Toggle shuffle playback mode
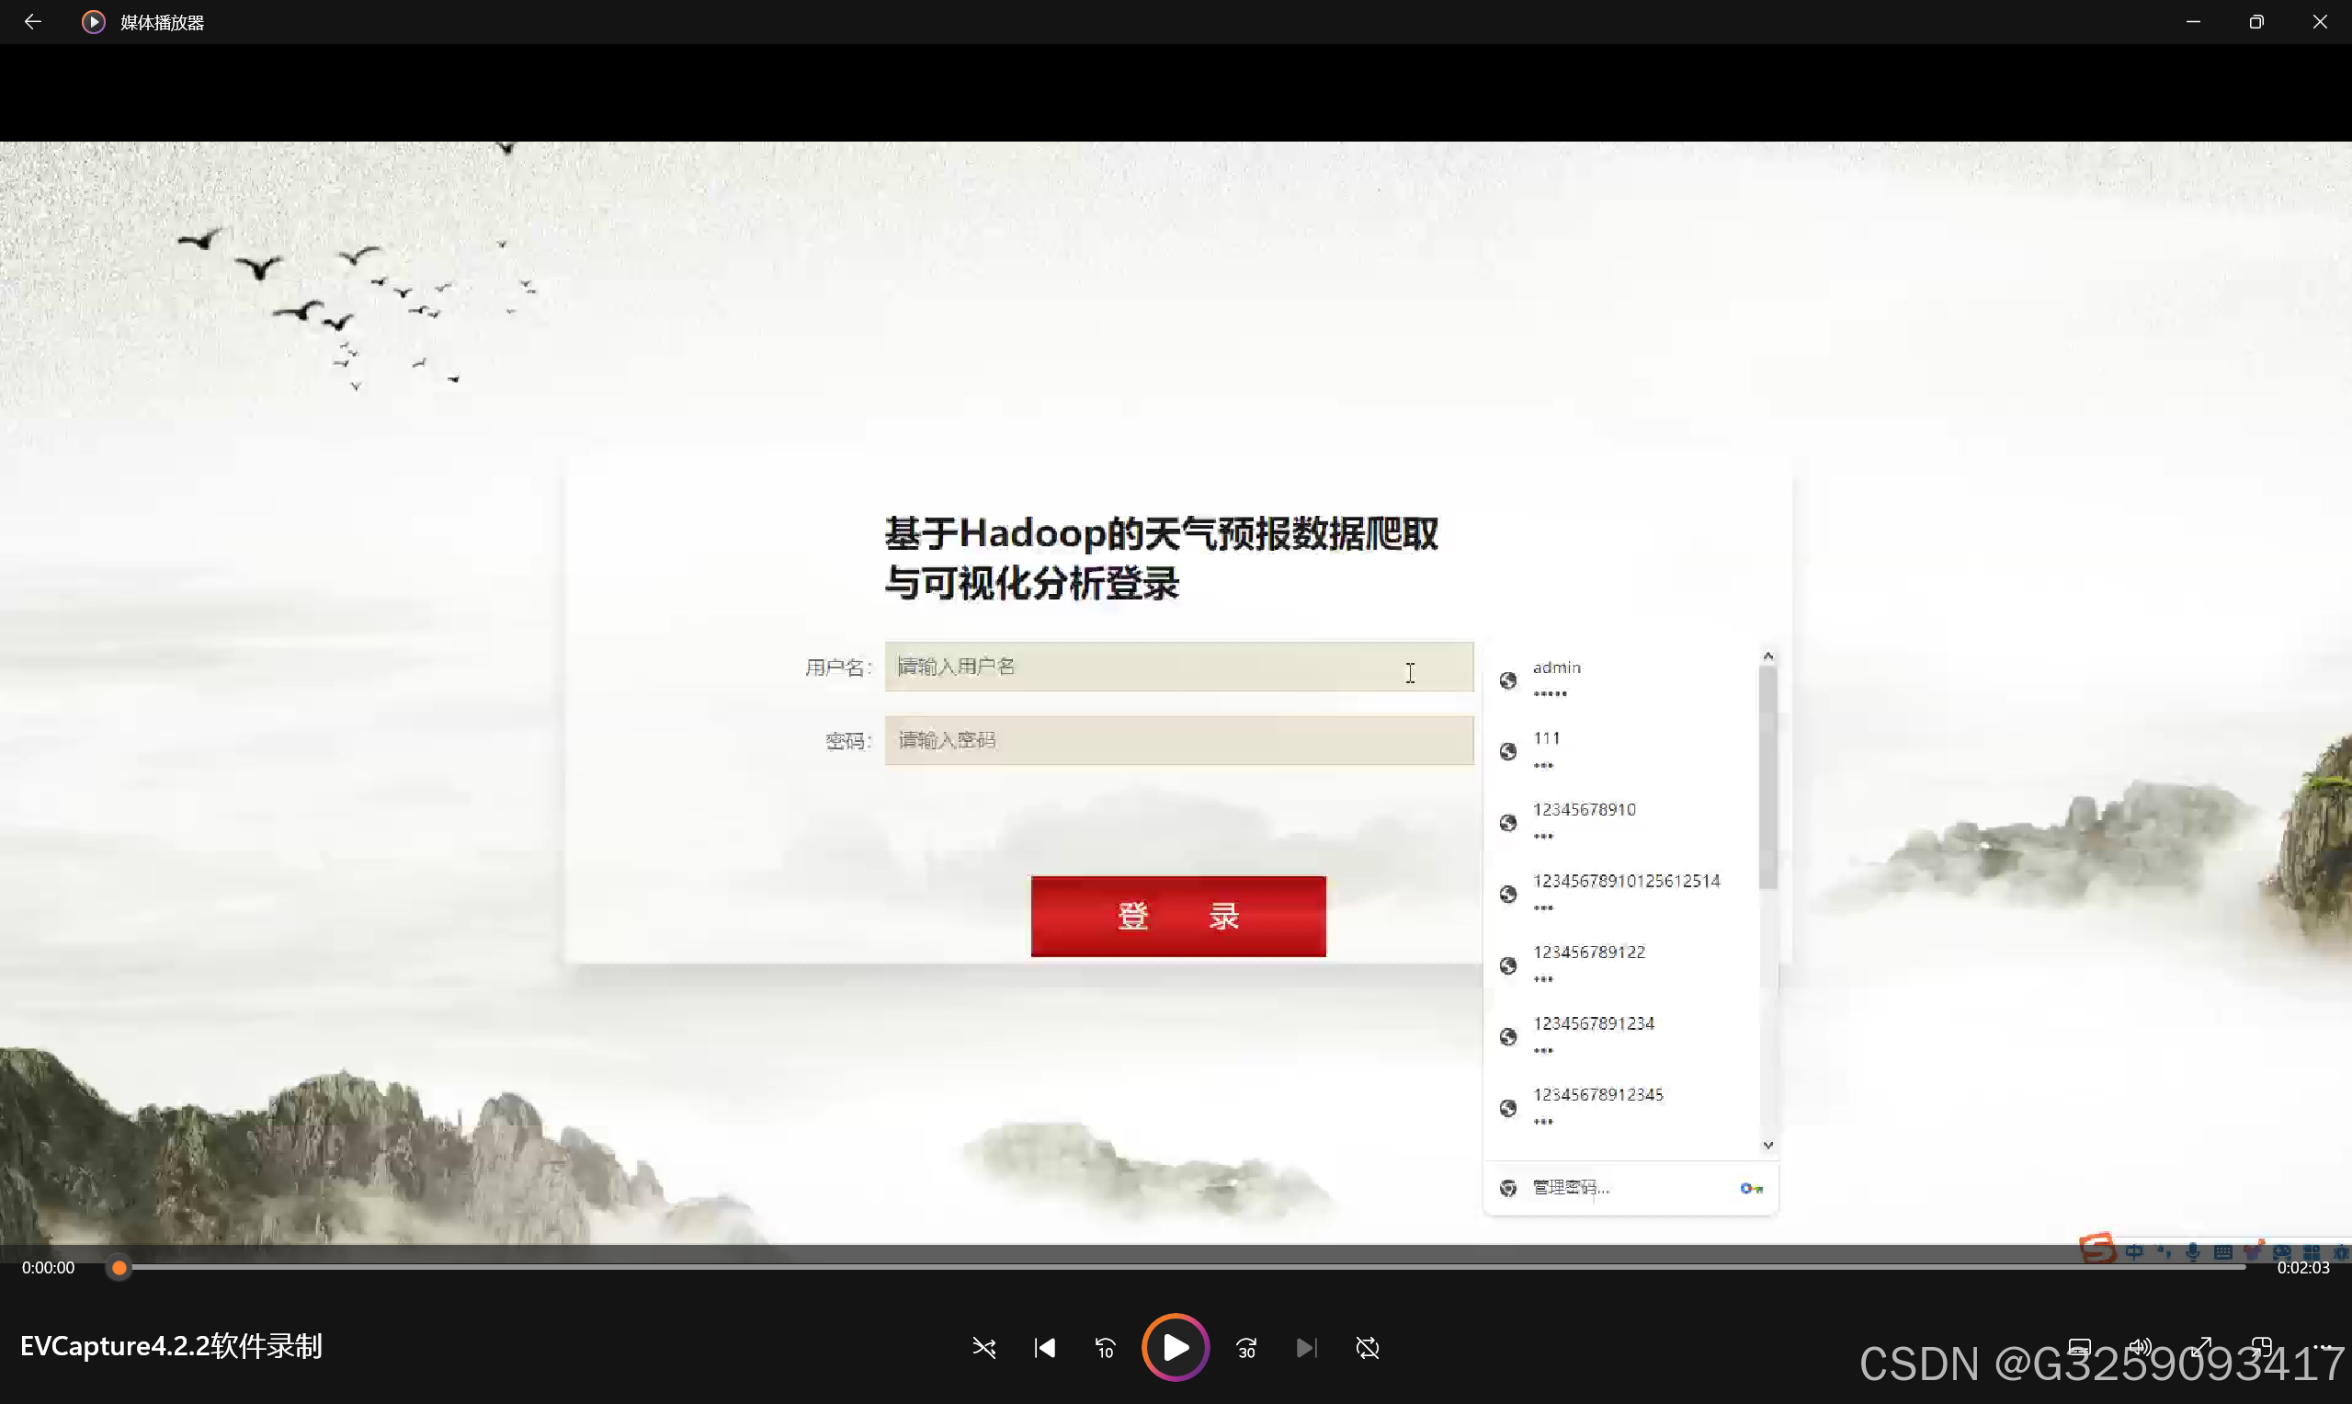Viewport: 2352px width, 1404px height. coord(983,1347)
